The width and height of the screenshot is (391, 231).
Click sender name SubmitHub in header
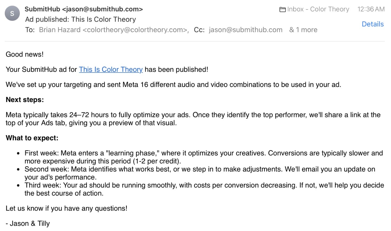42,9
